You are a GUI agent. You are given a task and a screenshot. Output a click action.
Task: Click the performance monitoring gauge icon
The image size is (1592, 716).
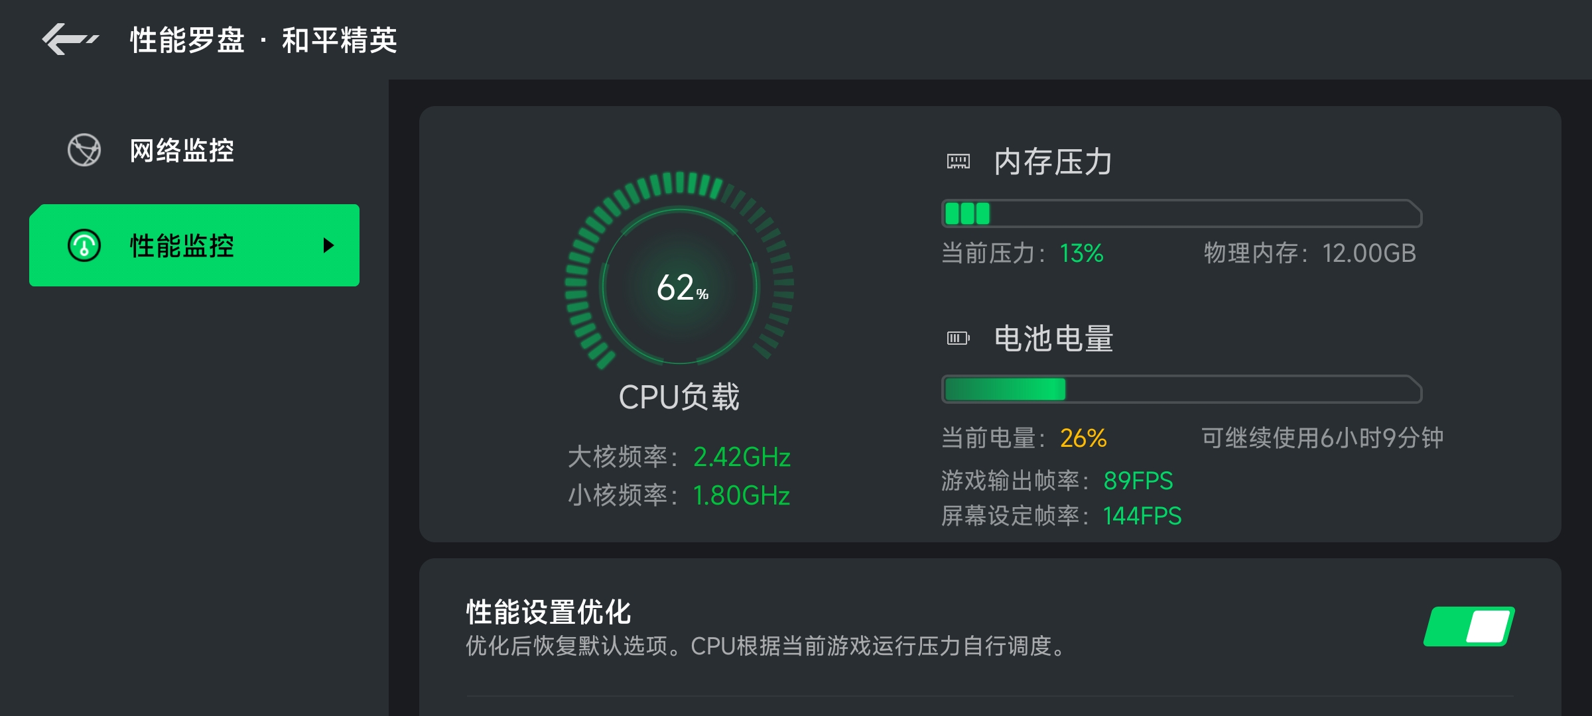point(84,245)
